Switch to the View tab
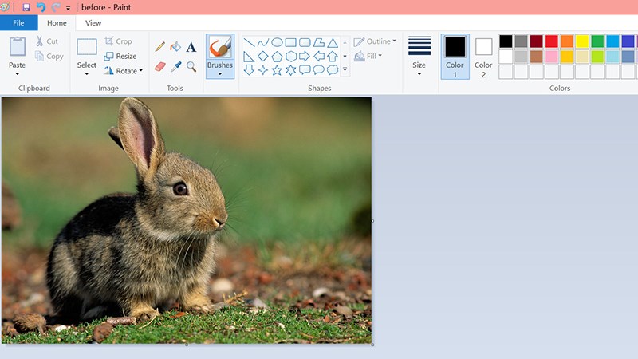 tap(93, 23)
